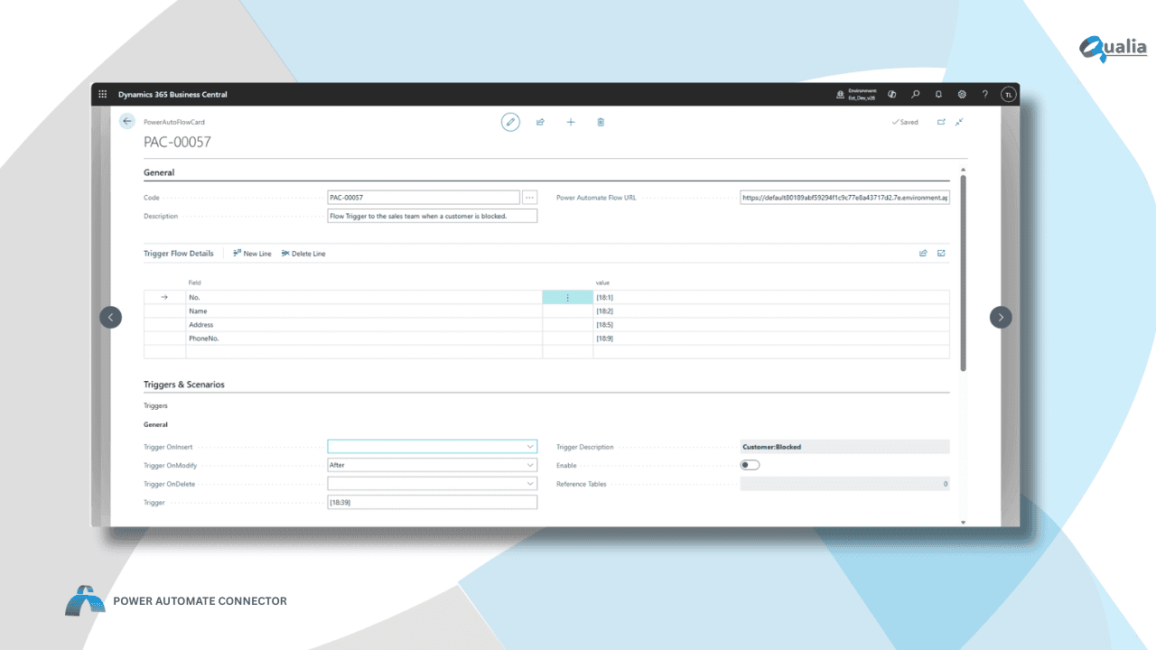The width and height of the screenshot is (1156, 650).
Task: Click scrollbar down arrow at page bottom
Action: point(963,522)
